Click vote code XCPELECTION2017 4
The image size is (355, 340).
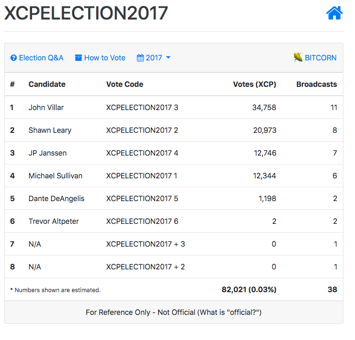point(142,153)
